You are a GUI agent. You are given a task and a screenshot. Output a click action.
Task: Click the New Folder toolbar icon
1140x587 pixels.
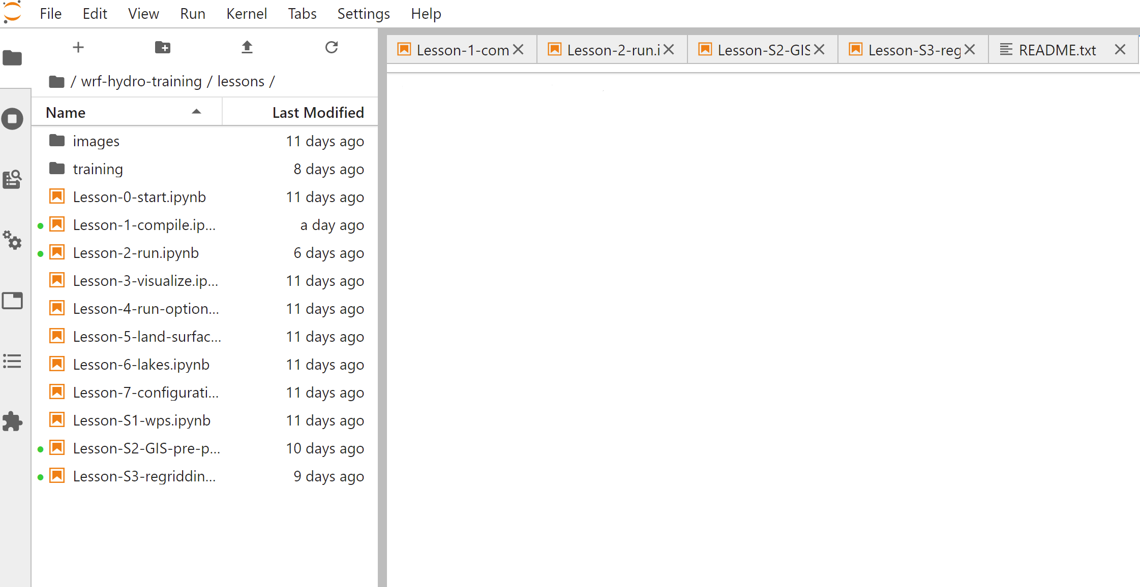(163, 48)
